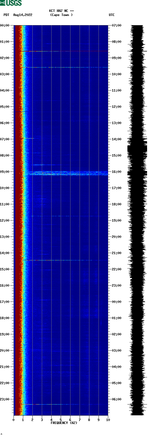Click the '2' frequency tick label
The image size is (149, 437).
tap(32, 420)
